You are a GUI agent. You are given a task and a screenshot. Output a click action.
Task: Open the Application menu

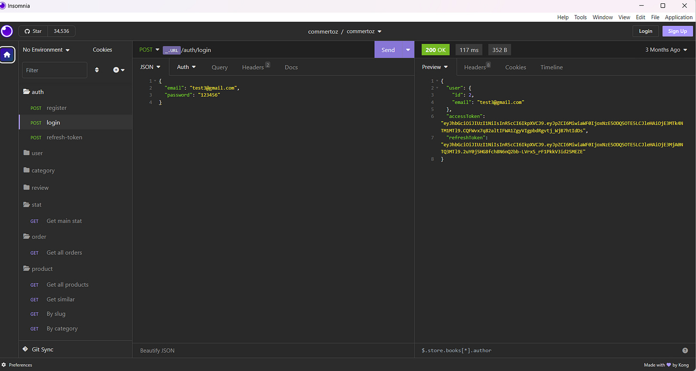click(679, 17)
